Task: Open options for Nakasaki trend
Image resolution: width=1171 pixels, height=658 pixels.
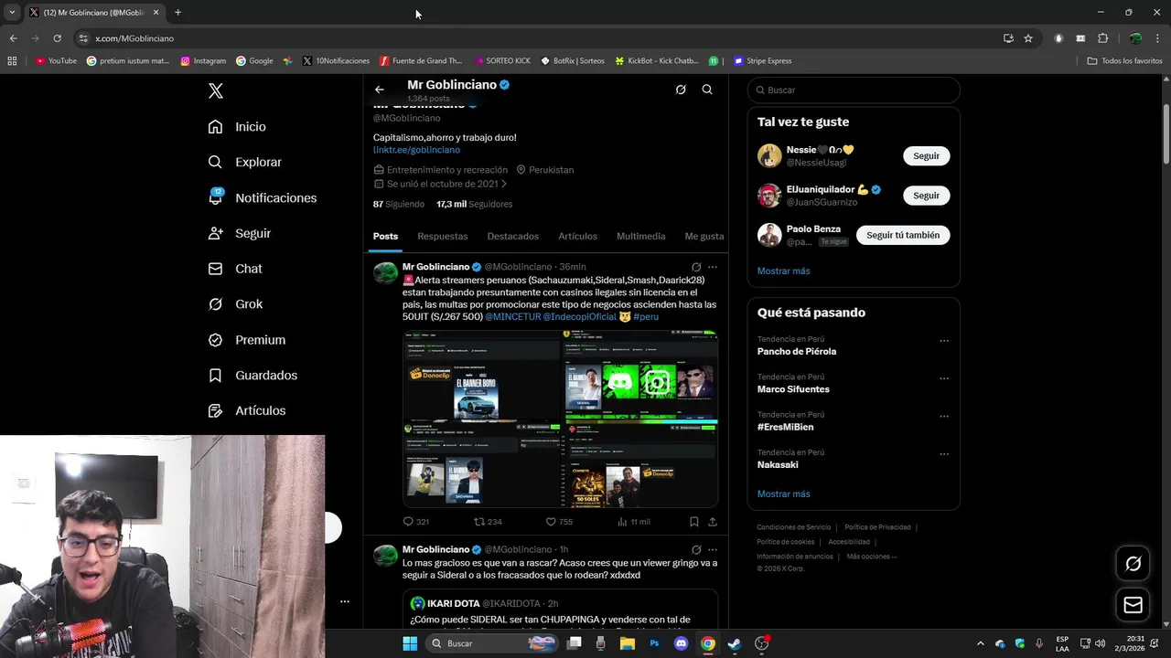Action: coord(944,454)
